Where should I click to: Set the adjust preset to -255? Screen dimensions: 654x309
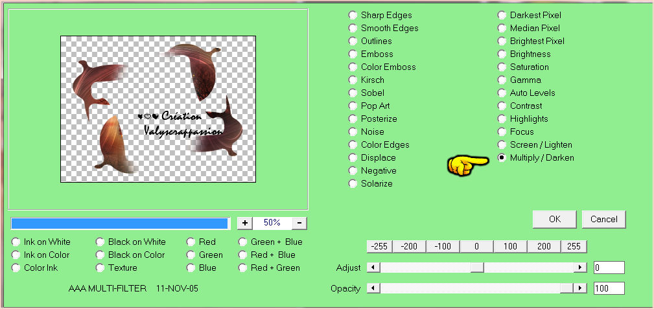click(377, 246)
